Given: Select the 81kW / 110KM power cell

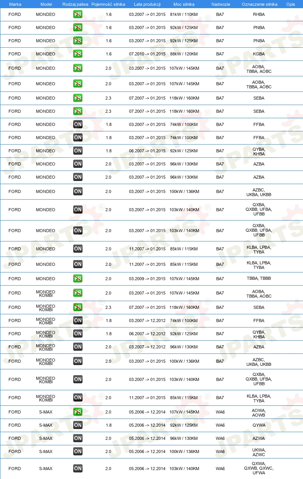Looking at the screenshot, I should [184, 14].
